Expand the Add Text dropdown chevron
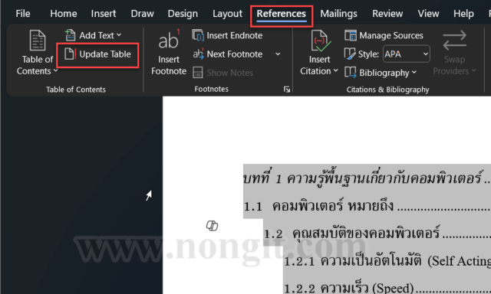The height and width of the screenshot is (294, 491). coord(119,35)
